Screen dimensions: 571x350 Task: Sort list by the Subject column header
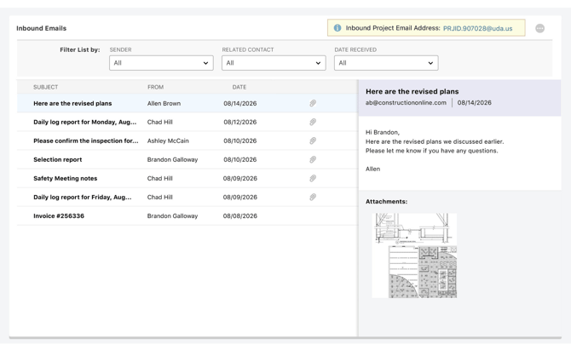point(45,87)
